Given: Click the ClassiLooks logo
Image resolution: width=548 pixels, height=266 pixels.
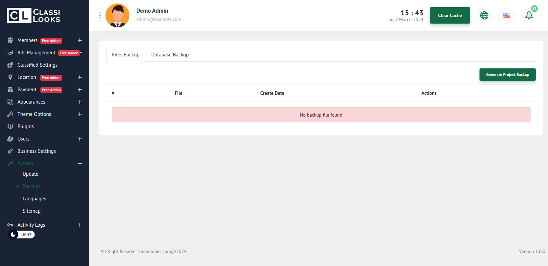Looking at the screenshot, I should pyautogui.click(x=34, y=15).
